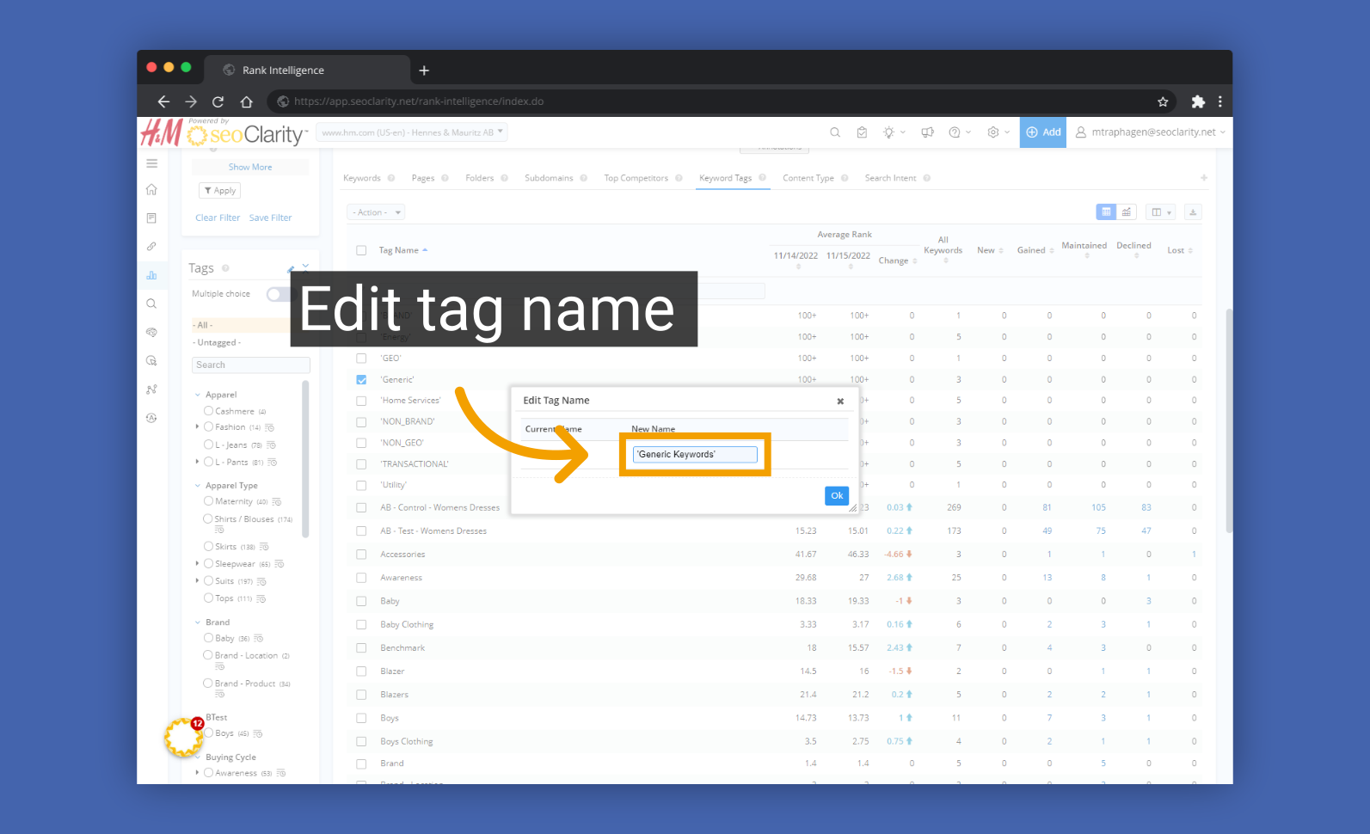
Task: Switch to the Keywords tab
Action: pyautogui.click(x=361, y=178)
